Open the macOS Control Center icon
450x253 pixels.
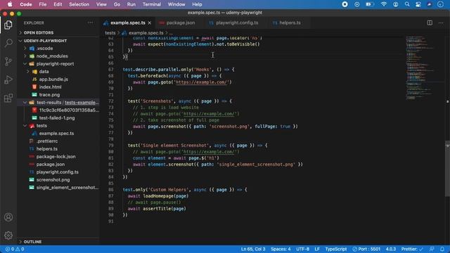(x=418, y=4)
